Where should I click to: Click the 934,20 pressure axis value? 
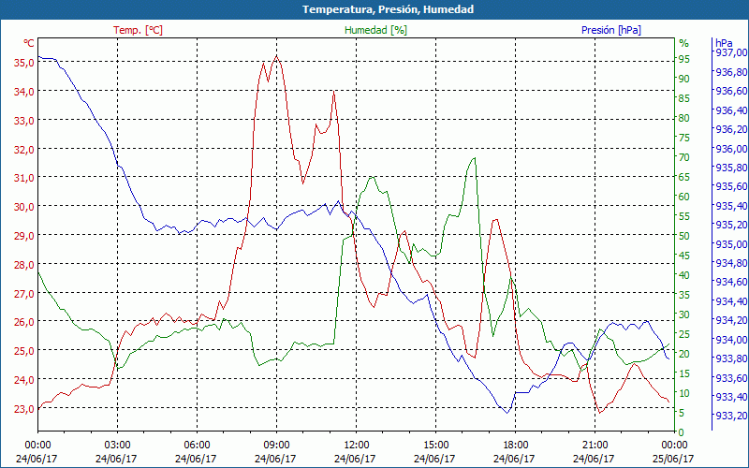[731, 320]
